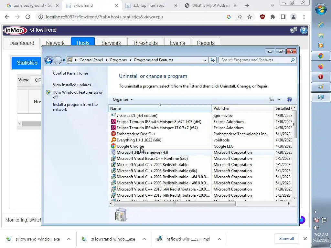Share this page icon in address bar
The height and width of the screenshot is (248, 331).
tap(239, 17)
